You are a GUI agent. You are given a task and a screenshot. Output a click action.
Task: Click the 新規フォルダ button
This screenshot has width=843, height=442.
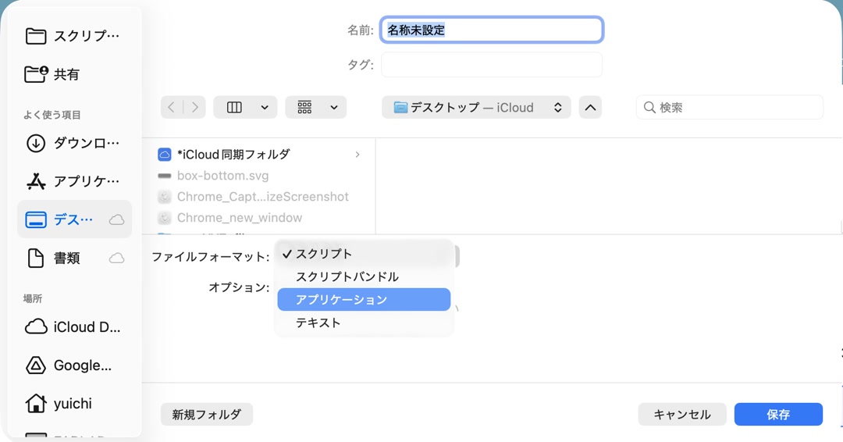click(206, 415)
